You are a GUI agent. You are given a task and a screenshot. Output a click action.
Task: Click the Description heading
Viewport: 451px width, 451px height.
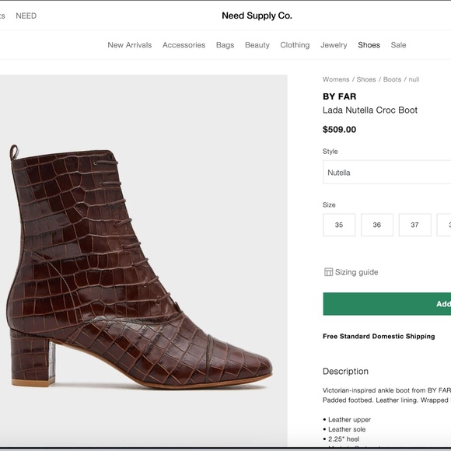pos(345,372)
